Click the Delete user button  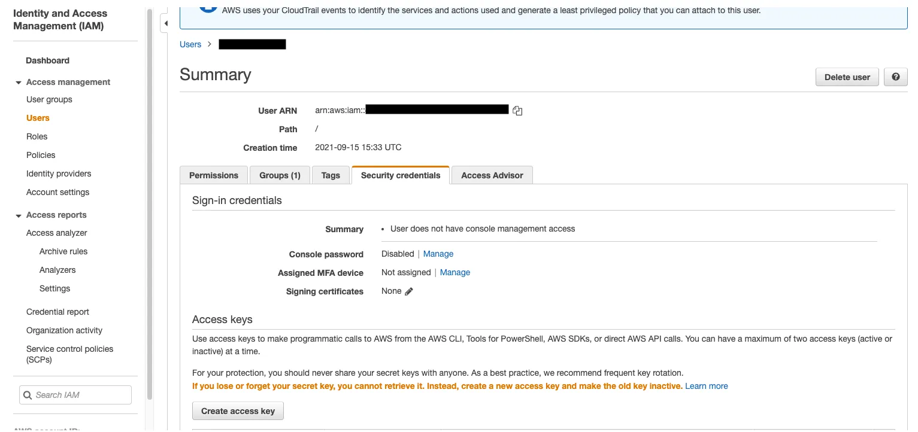847,77
